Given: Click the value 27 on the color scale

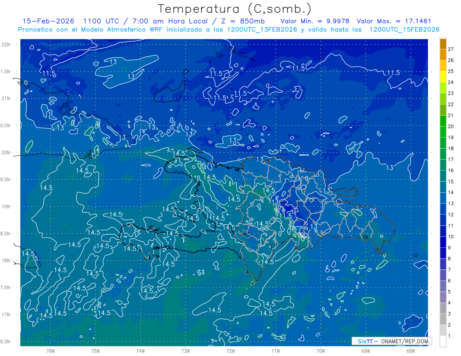Looking at the screenshot, I should pos(451,49).
